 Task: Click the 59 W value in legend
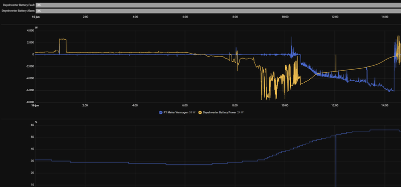(192, 113)
